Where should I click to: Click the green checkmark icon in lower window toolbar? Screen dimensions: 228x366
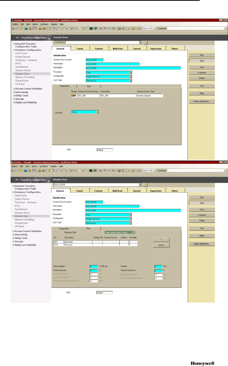pos(109,171)
